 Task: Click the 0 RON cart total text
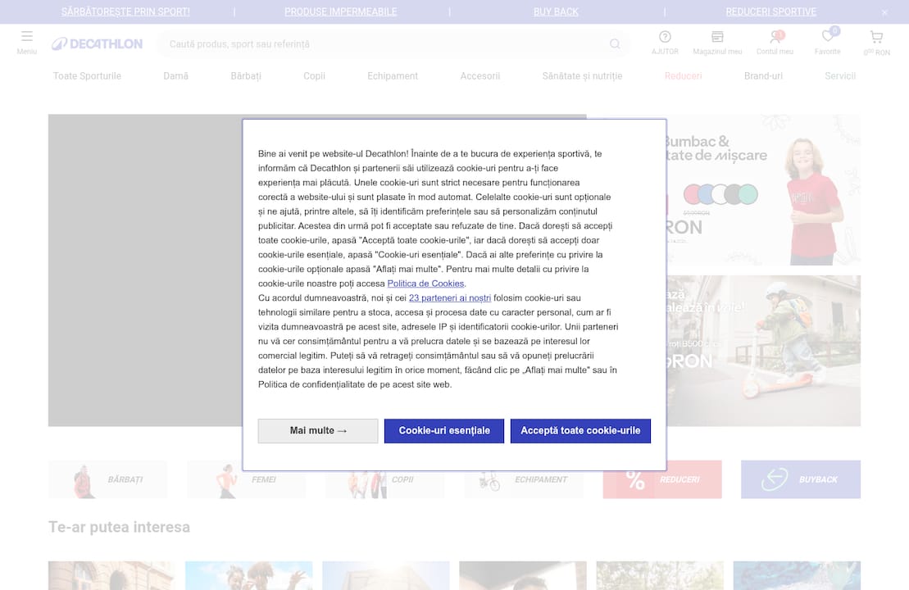(876, 52)
